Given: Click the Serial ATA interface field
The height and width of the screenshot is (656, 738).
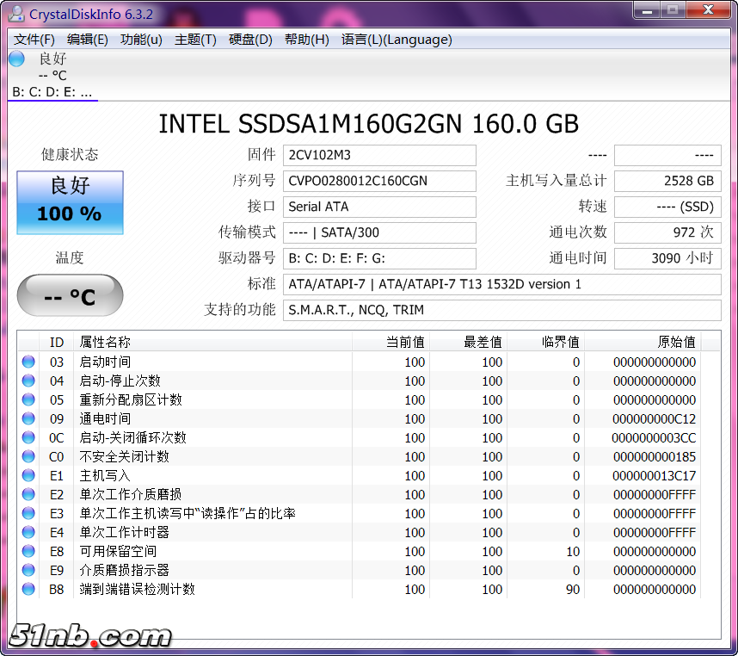Looking at the screenshot, I should click(x=379, y=207).
